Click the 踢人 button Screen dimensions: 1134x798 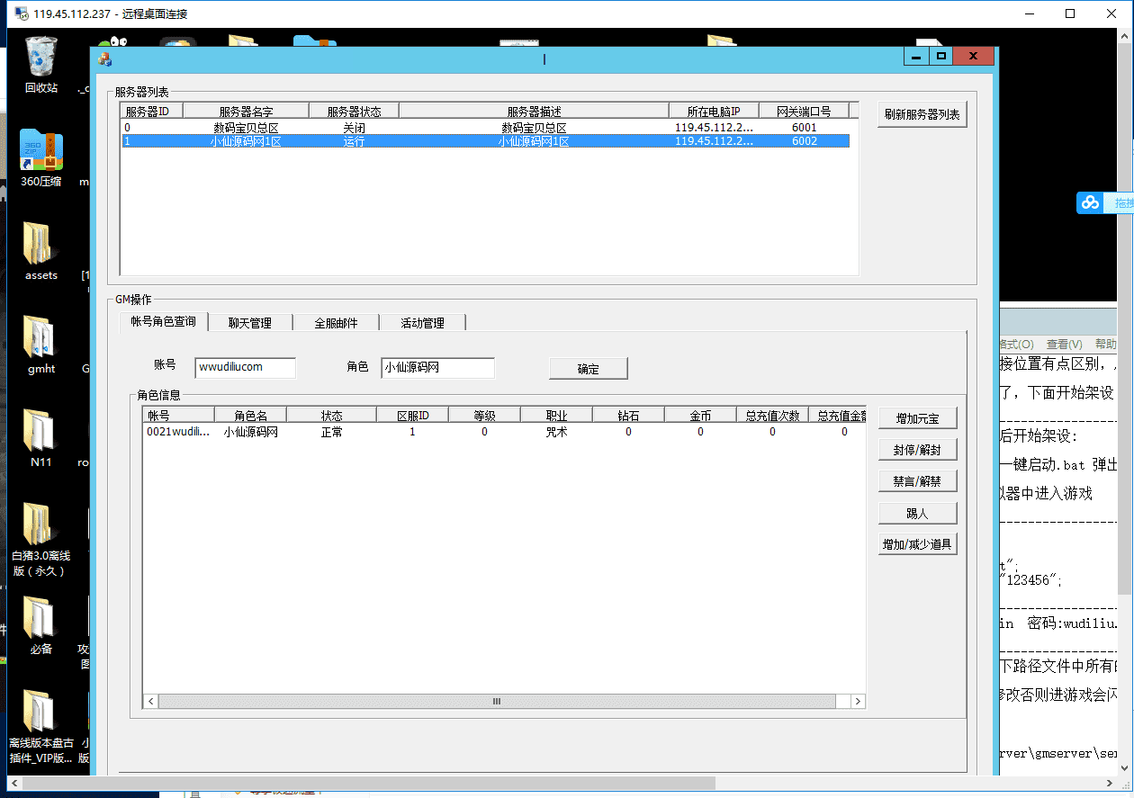click(917, 513)
